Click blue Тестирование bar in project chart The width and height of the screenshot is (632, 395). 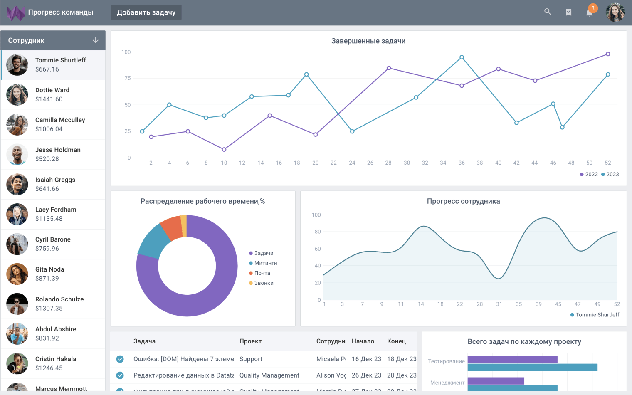tap(532, 367)
